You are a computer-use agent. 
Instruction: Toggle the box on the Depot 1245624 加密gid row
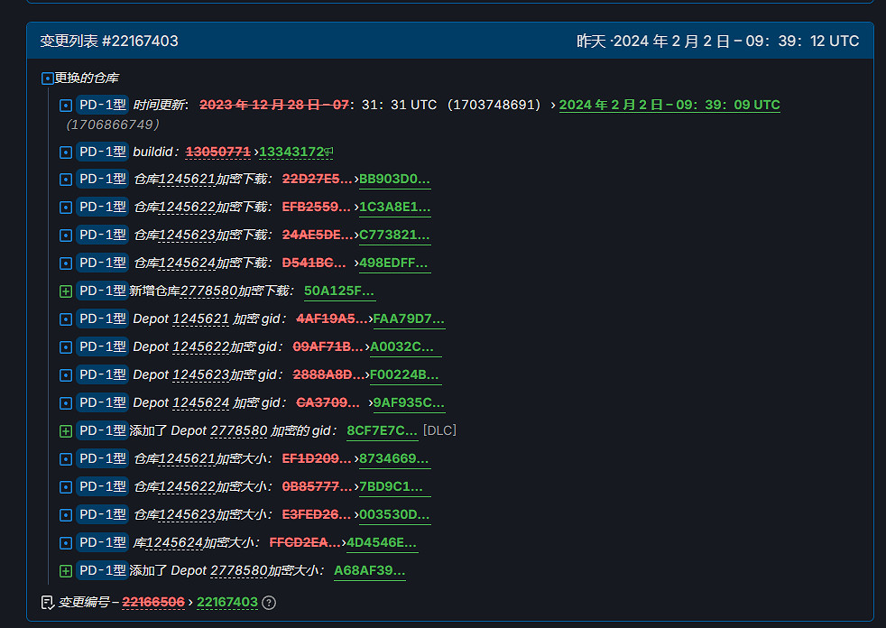[64, 402]
